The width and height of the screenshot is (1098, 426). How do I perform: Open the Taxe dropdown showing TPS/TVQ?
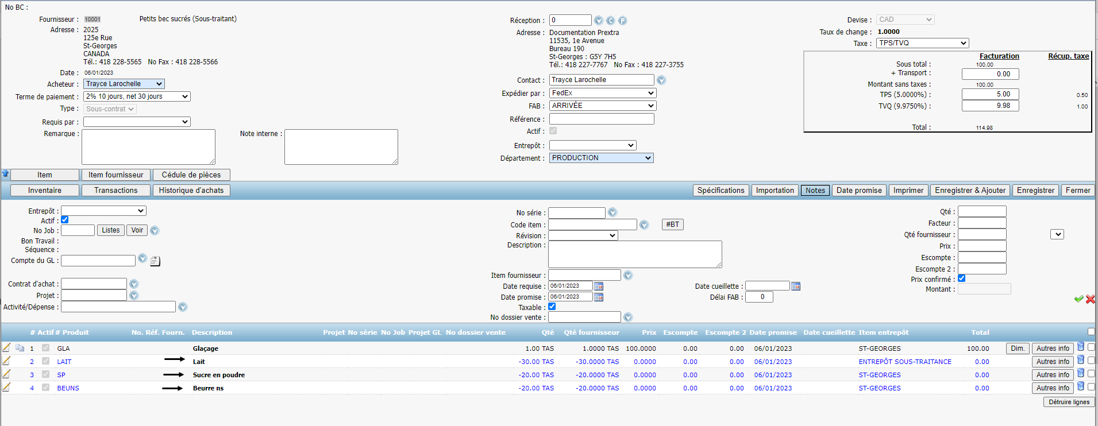(923, 43)
